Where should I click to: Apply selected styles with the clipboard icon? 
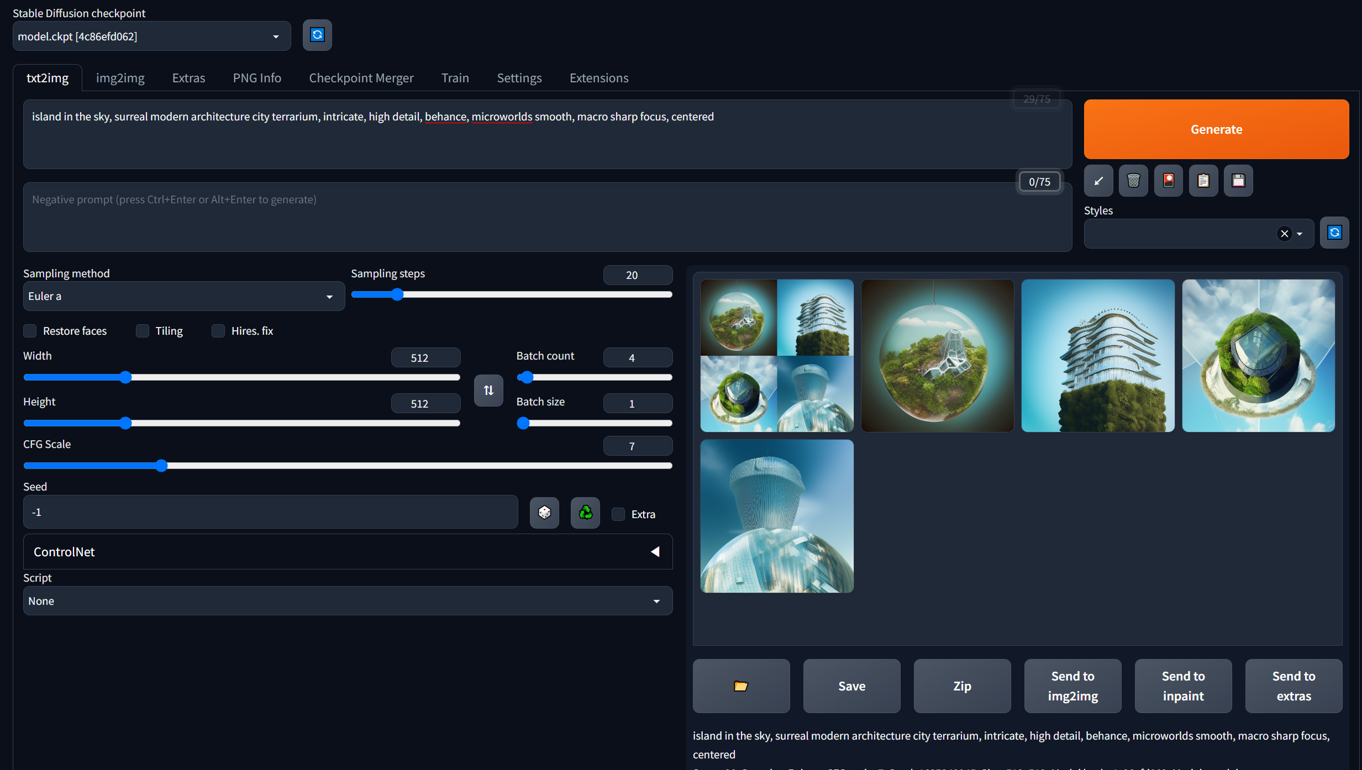coord(1203,181)
